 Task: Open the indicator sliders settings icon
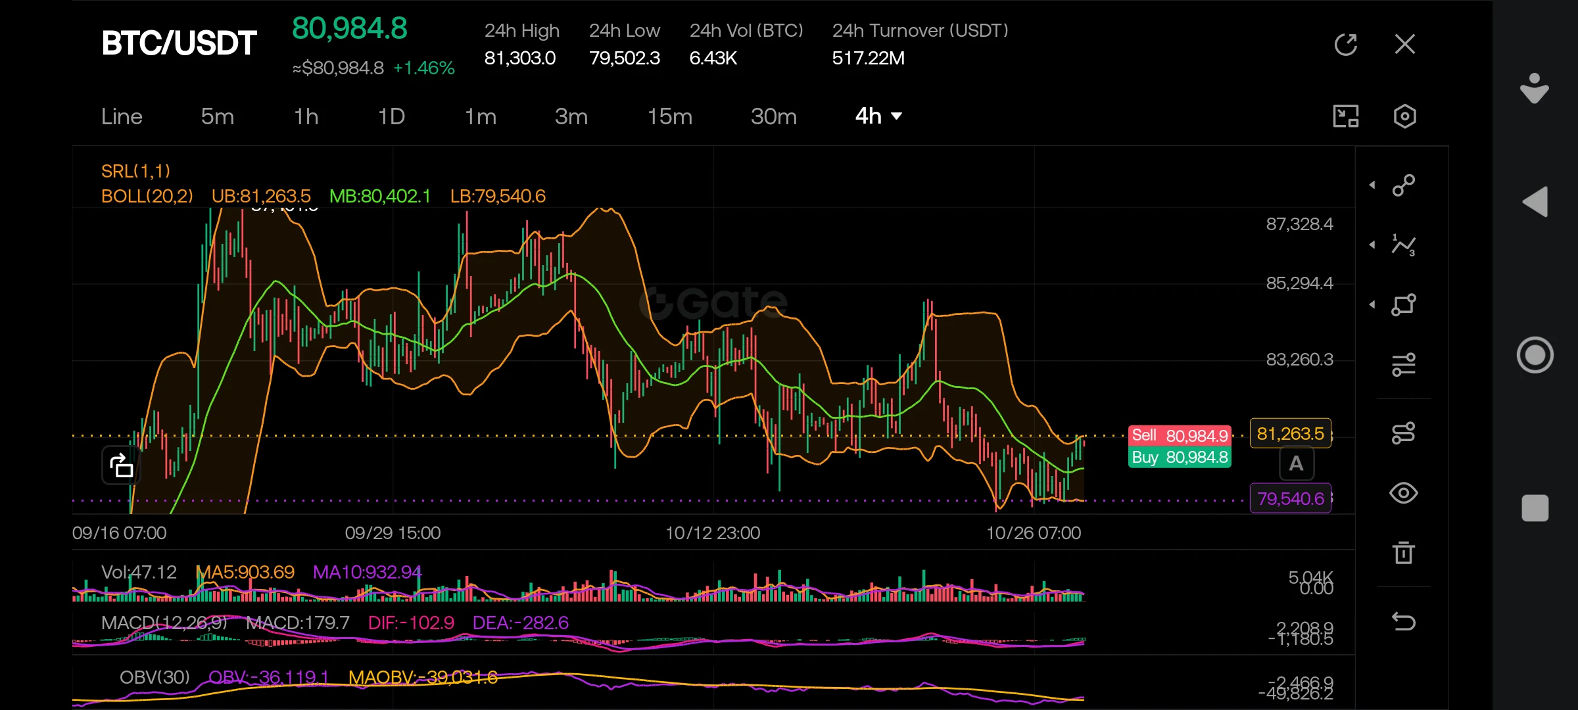1404,364
